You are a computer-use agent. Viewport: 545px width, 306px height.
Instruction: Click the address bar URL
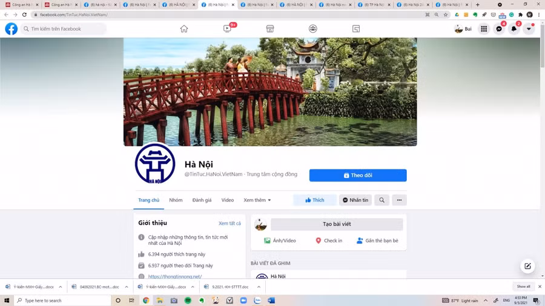[74, 15]
